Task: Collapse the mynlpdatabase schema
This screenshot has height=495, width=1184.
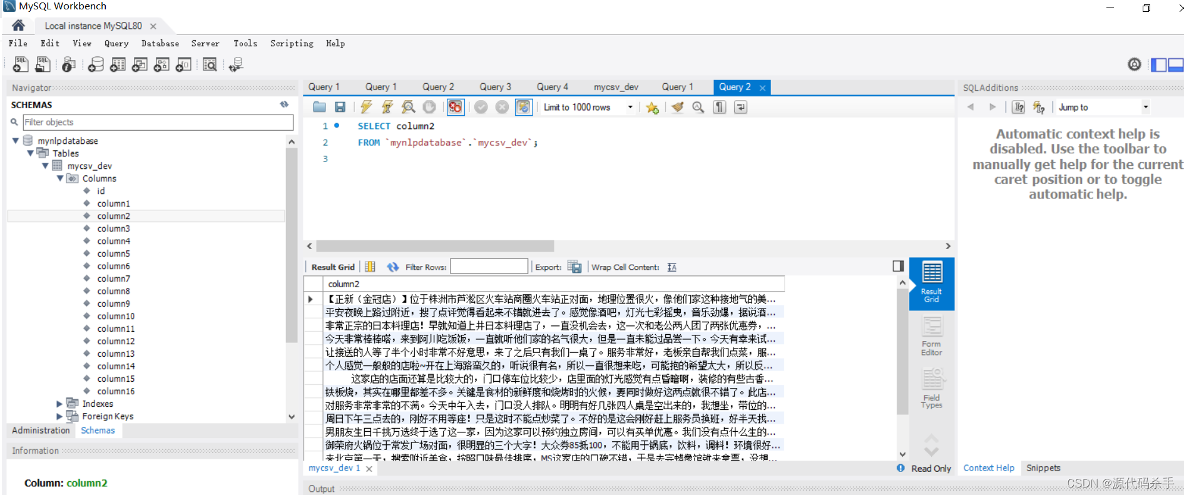Action: 16,141
